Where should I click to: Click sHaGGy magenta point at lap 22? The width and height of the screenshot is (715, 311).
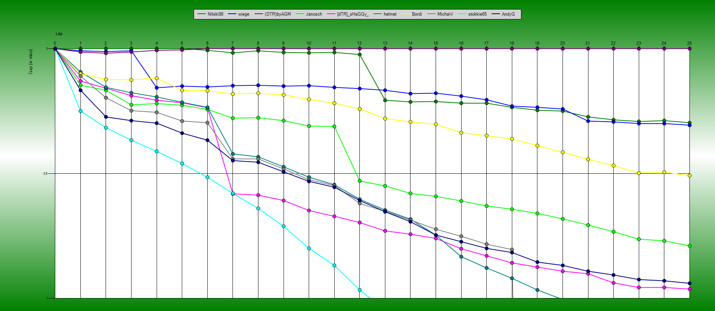click(x=613, y=283)
